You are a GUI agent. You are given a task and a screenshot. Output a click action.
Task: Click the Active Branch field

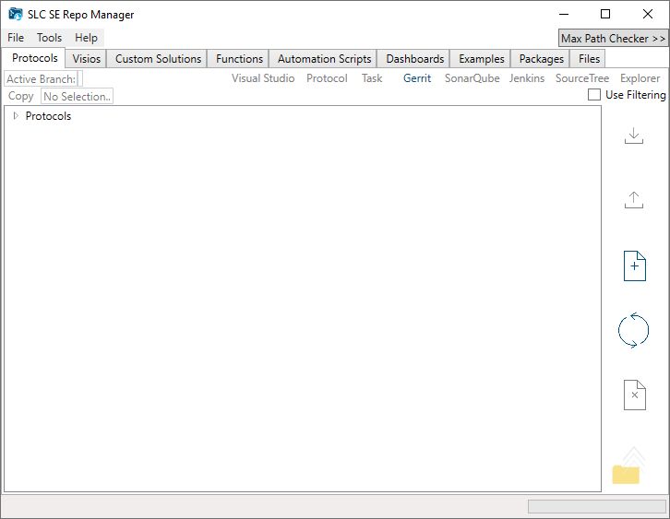(x=43, y=79)
